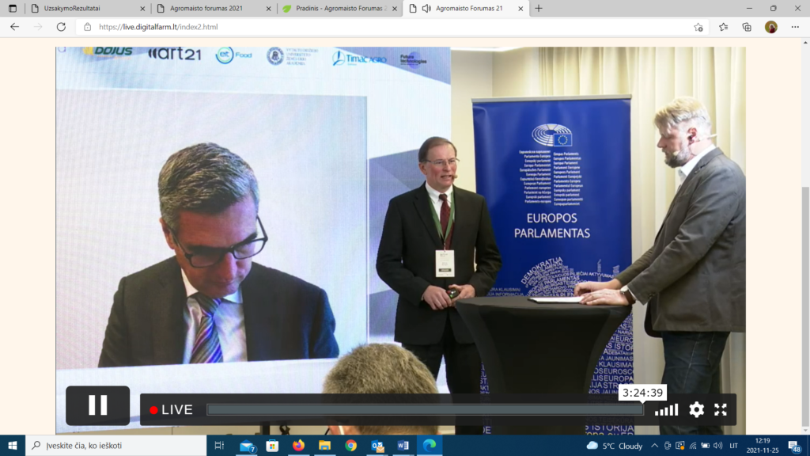Switch to Pradinis - Agromaisto Forumas tab

(339, 8)
